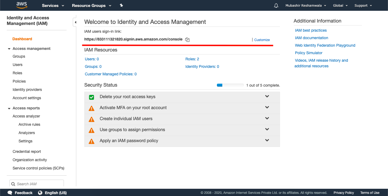The width and height of the screenshot is (388, 196).
Task: Click the green check for root access keys
Action: pos(92,97)
